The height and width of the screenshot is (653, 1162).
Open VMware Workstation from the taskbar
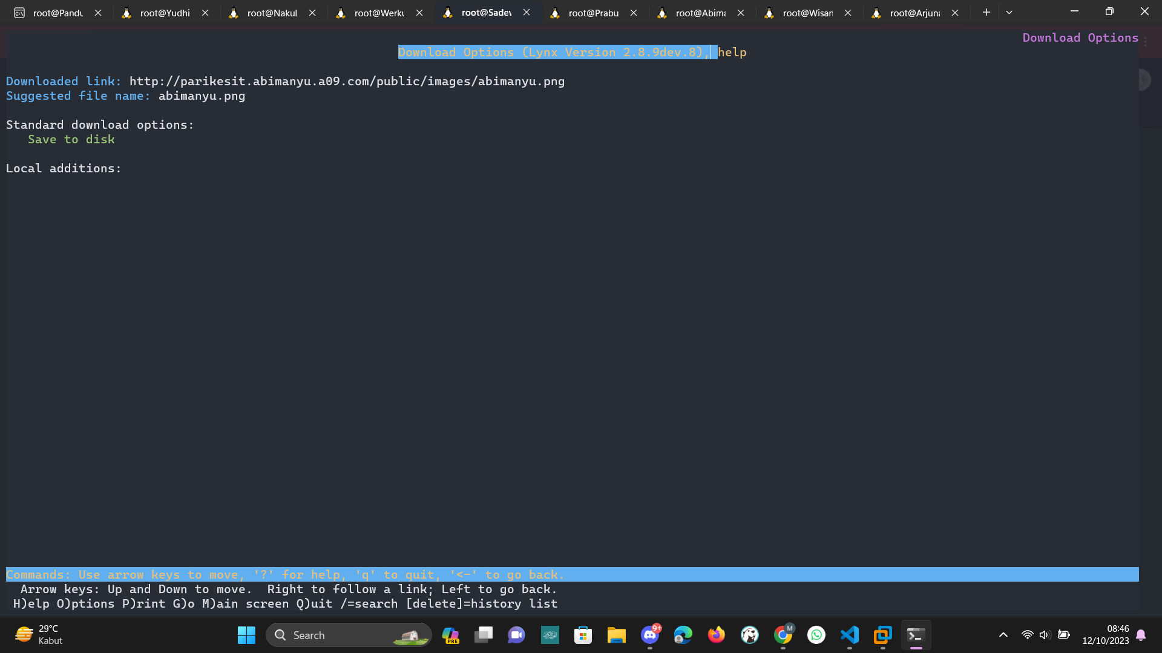tap(882, 635)
